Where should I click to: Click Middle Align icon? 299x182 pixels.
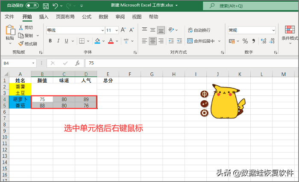(152, 30)
